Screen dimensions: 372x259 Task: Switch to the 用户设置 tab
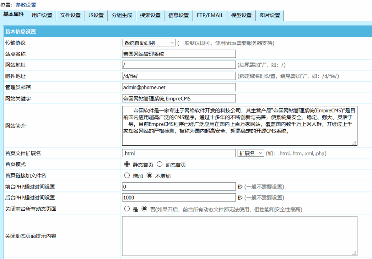coord(42,15)
